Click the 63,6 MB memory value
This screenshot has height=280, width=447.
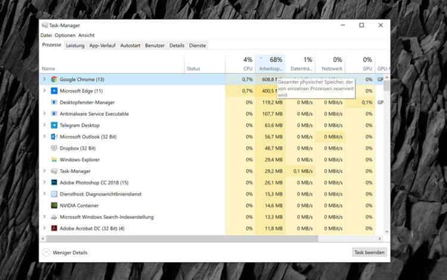[274, 125]
